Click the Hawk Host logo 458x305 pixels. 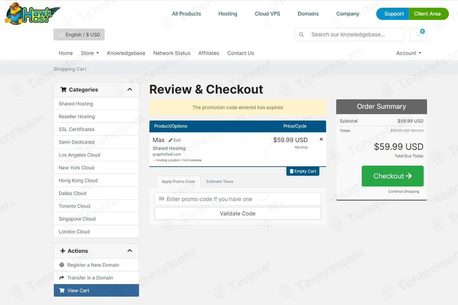33,14
